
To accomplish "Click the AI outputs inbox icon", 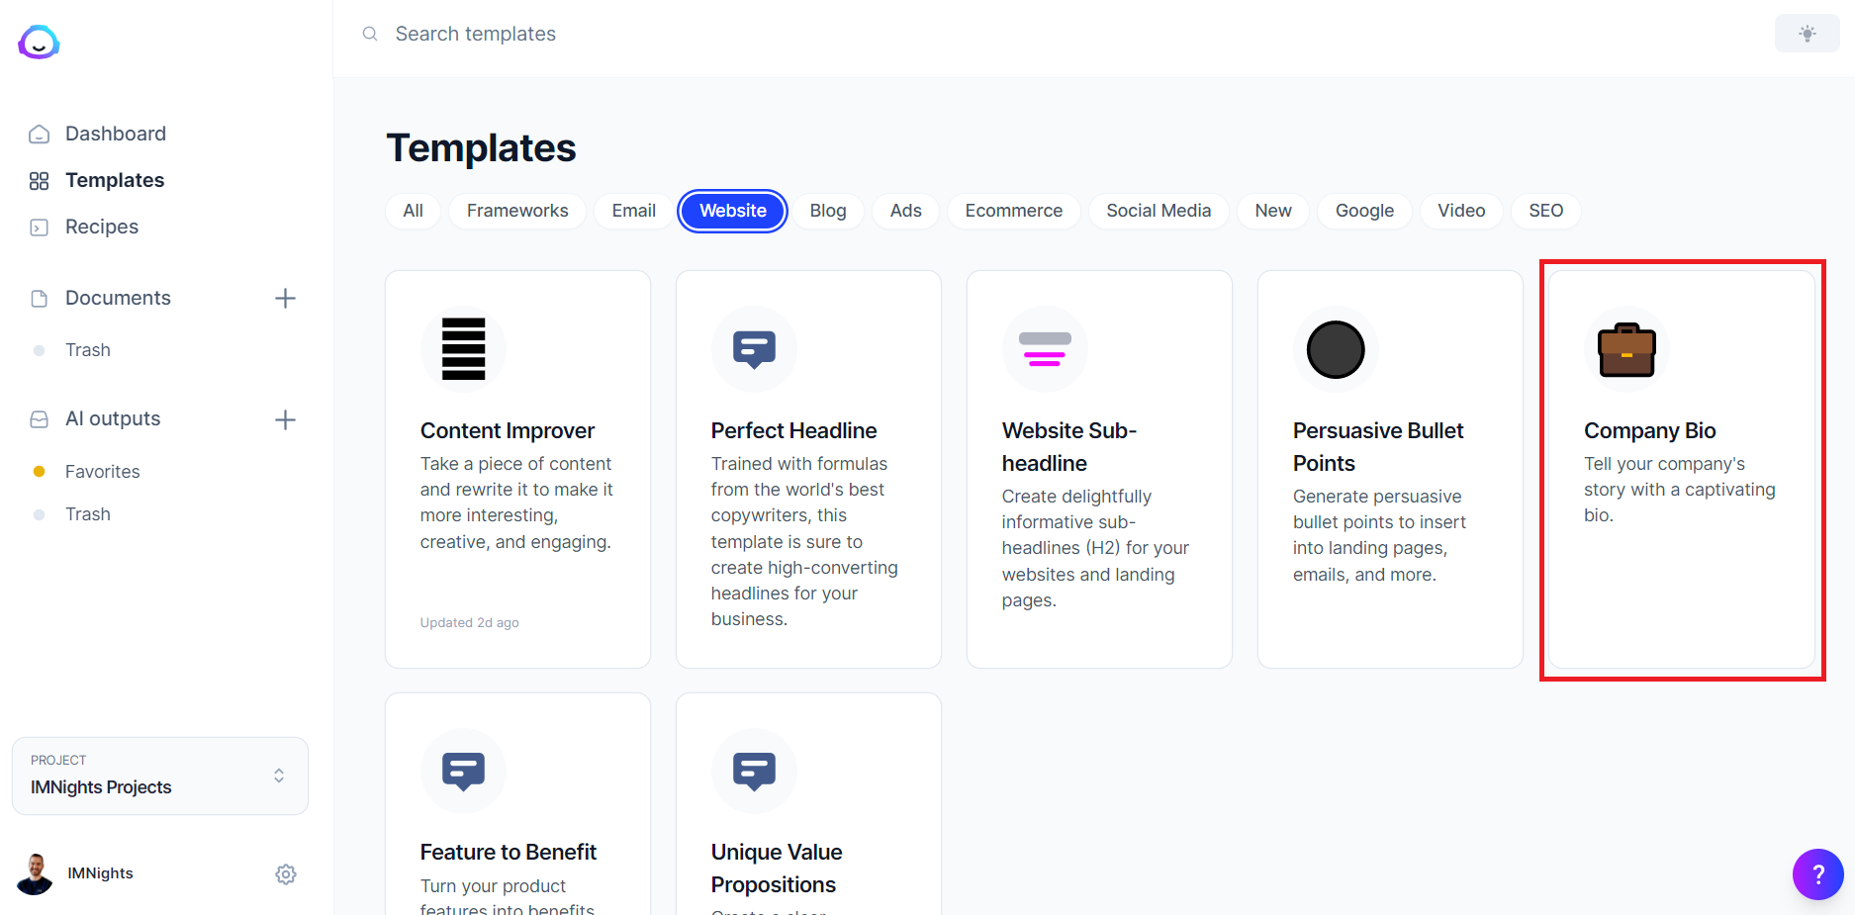I will (x=40, y=419).
